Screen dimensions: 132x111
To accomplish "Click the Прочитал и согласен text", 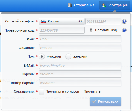I will coord(62,92).
